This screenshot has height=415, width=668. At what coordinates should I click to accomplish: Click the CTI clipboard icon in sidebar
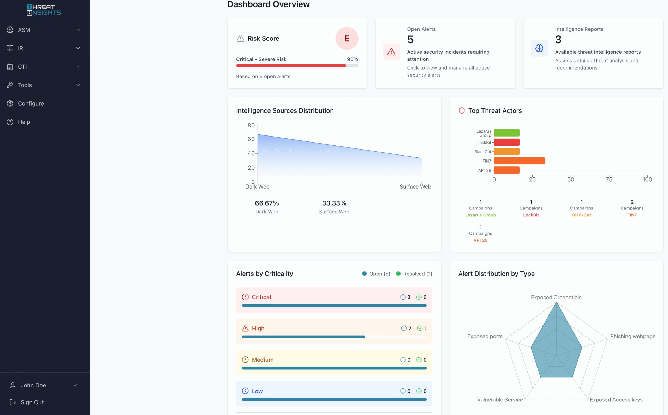[10, 67]
